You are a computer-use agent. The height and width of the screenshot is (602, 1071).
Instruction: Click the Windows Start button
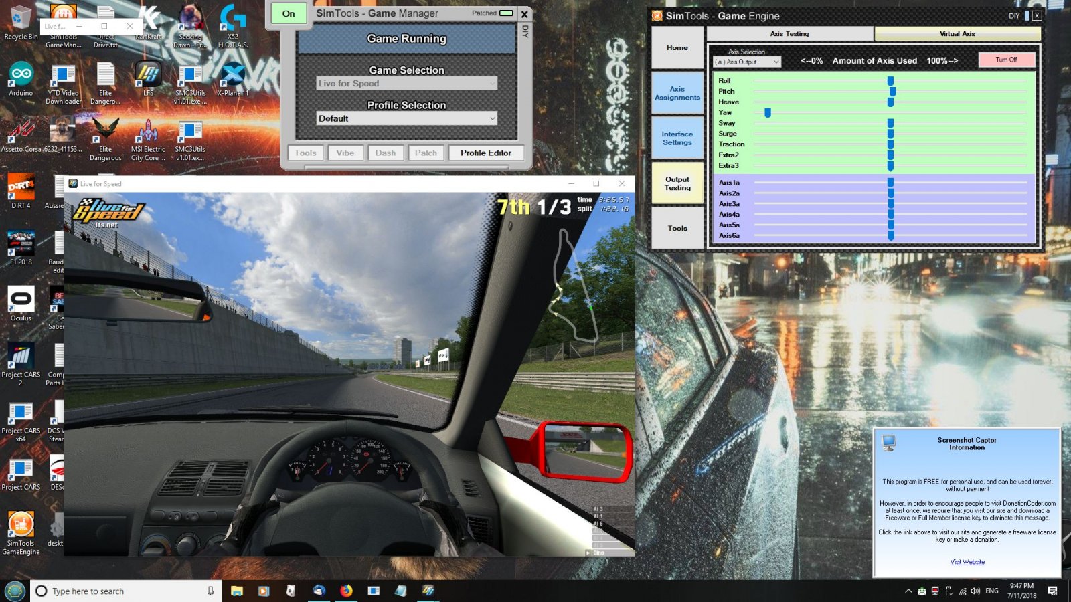tap(15, 591)
